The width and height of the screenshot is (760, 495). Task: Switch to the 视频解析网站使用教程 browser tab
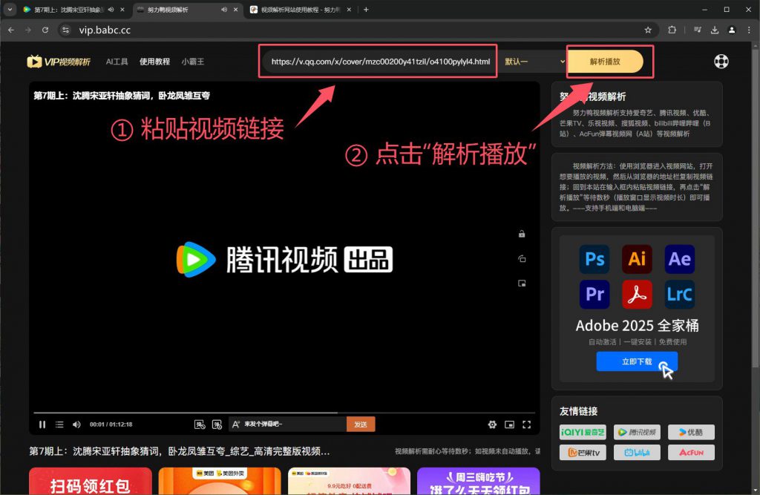pos(301,10)
